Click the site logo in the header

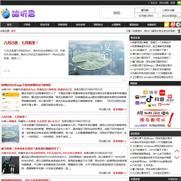pos(18,14)
